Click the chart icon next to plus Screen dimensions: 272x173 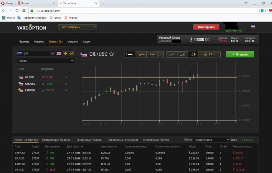[x=72, y=54]
